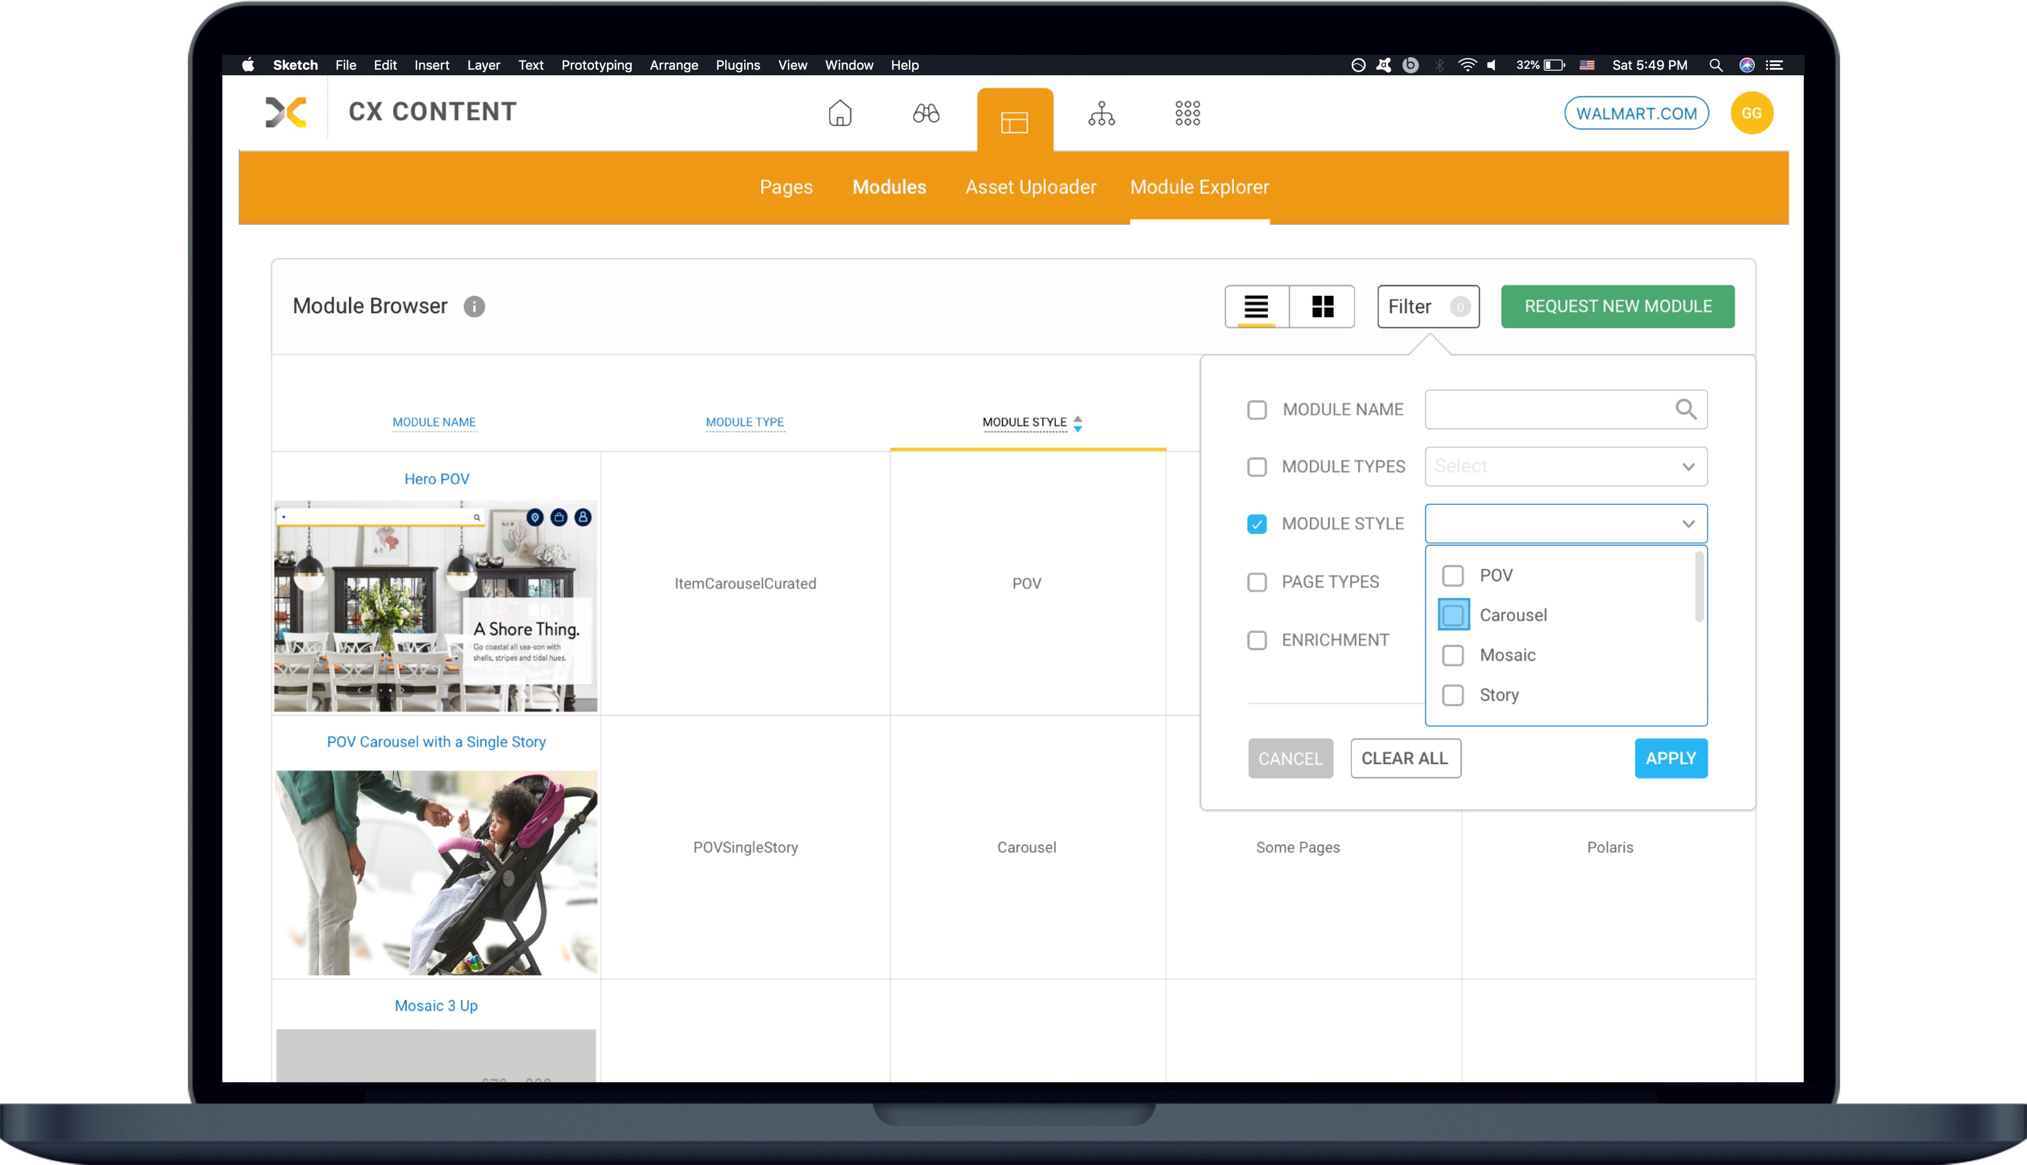Click the binoculars search icon
This screenshot has height=1165, width=2027.
pos(926,113)
